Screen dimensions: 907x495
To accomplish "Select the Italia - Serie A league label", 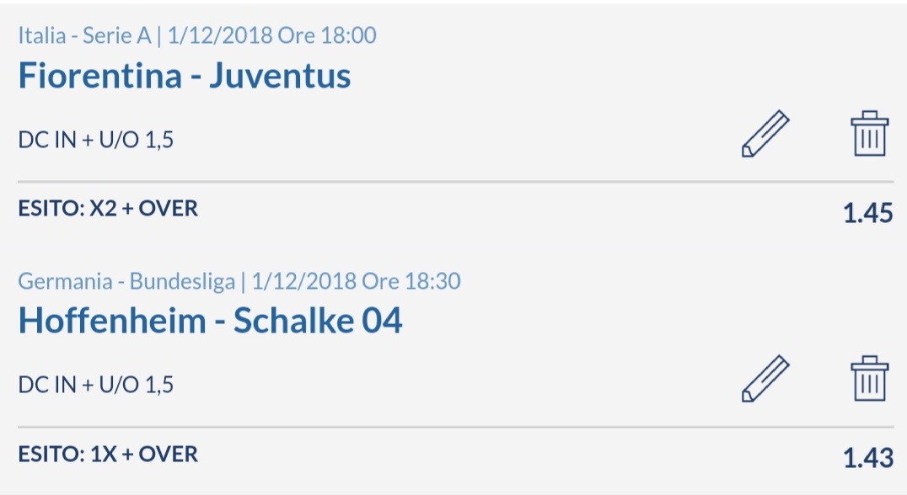I will 84,36.
